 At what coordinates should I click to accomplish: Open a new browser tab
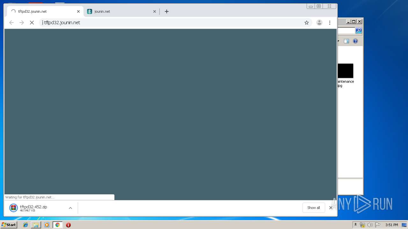coord(167,11)
